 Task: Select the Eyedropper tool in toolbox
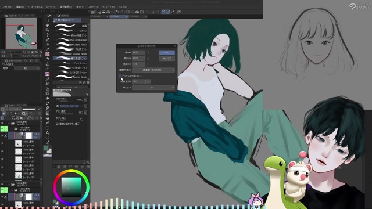[48, 49]
